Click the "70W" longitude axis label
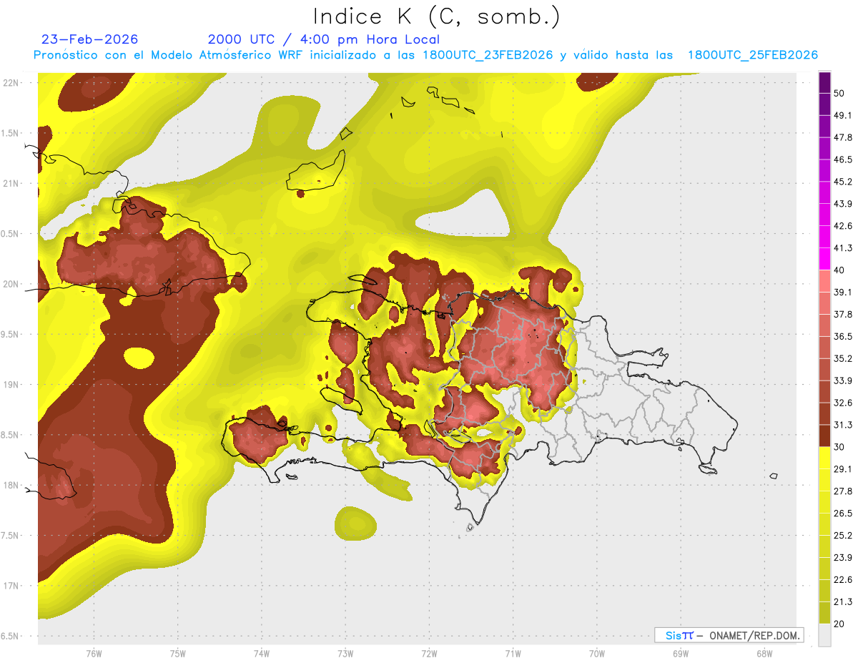 coord(596,654)
